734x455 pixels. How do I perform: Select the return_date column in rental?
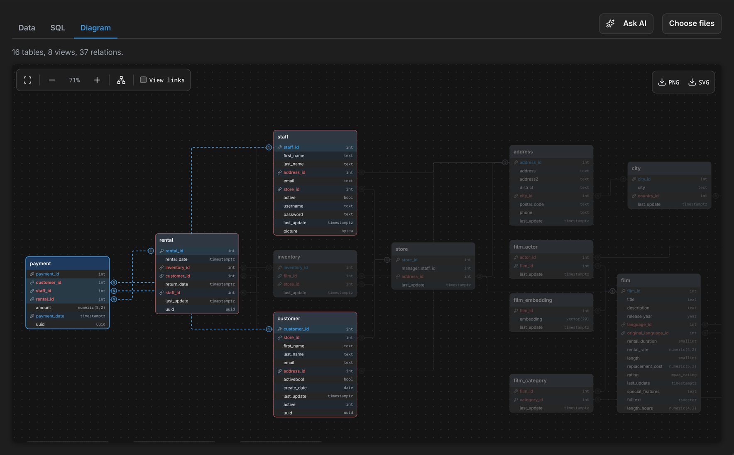(197, 284)
